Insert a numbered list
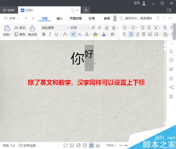Viewport: 176px width, 149px height. tap(133, 28)
